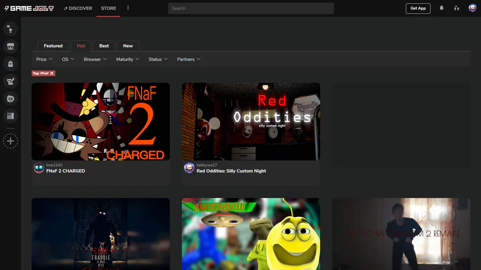Open the user profile avatar menu
This screenshot has height=270, width=481.
tap(472, 8)
